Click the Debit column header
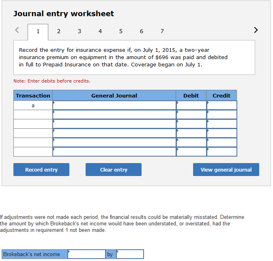Viewport: 273px width, 261px height. click(191, 95)
